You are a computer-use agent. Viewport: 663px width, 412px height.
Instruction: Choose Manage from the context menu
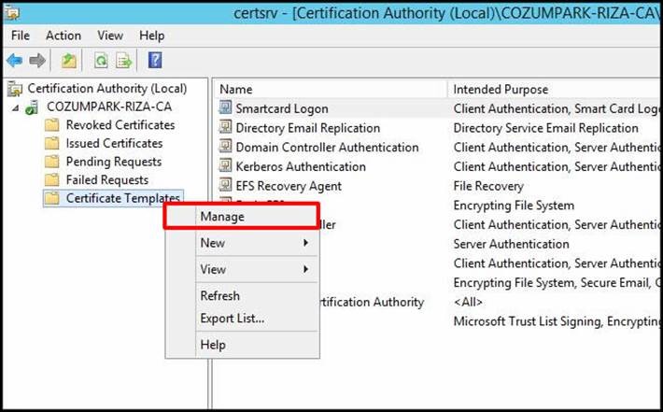[242, 216]
